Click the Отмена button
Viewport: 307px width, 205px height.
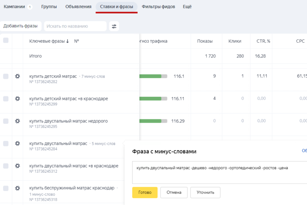(174, 193)
